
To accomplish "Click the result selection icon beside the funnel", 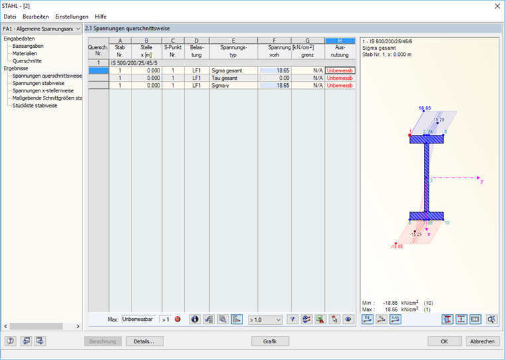I will 306,319.
